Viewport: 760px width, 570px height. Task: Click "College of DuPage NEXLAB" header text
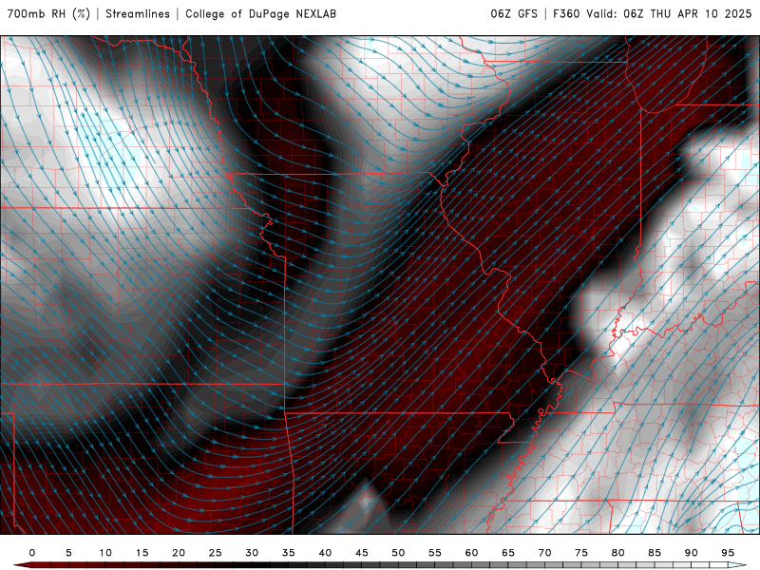(260, 13)
